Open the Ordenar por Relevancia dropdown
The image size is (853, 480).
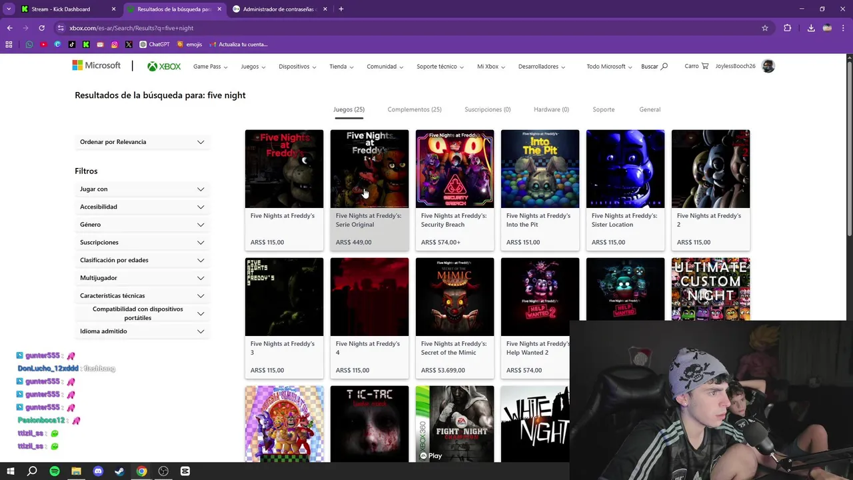[142, 142]
